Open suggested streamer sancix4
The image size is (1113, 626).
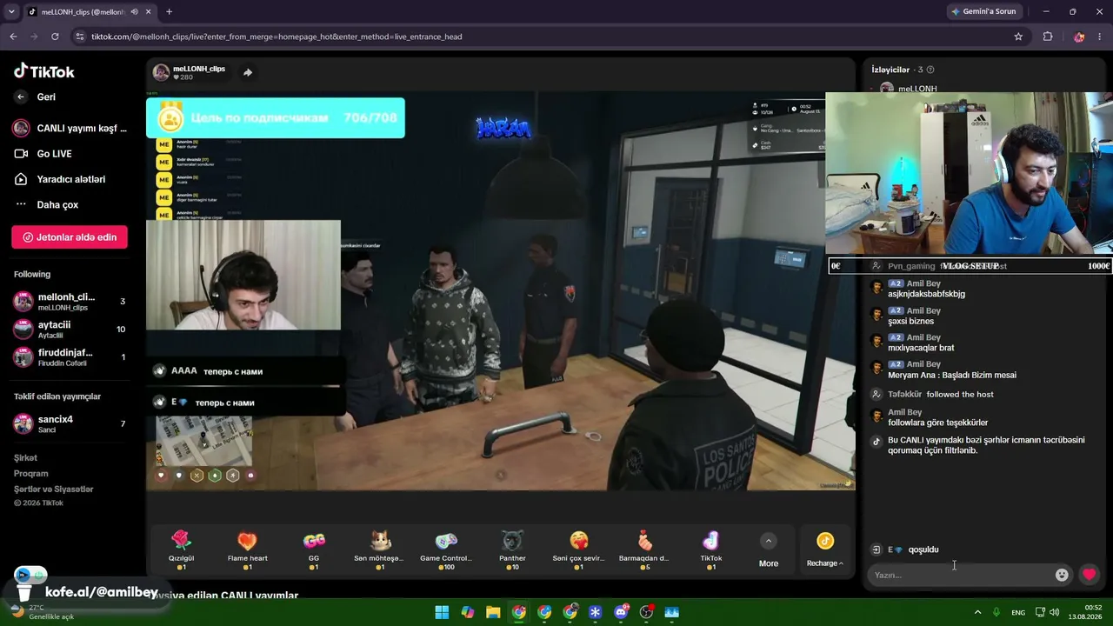[70, 424]
